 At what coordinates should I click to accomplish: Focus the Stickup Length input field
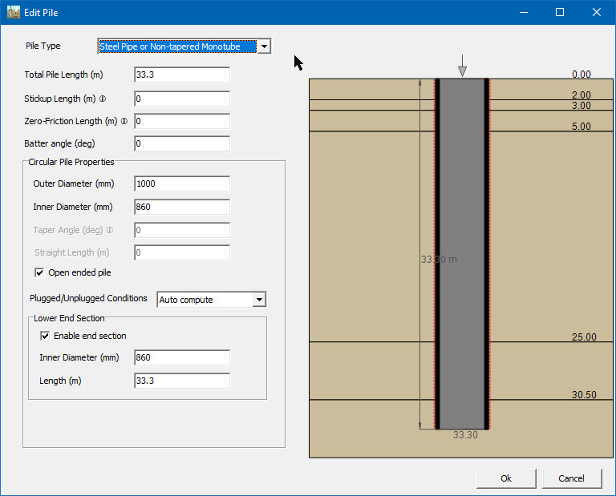pyautogui.click(x=182, y=99)
